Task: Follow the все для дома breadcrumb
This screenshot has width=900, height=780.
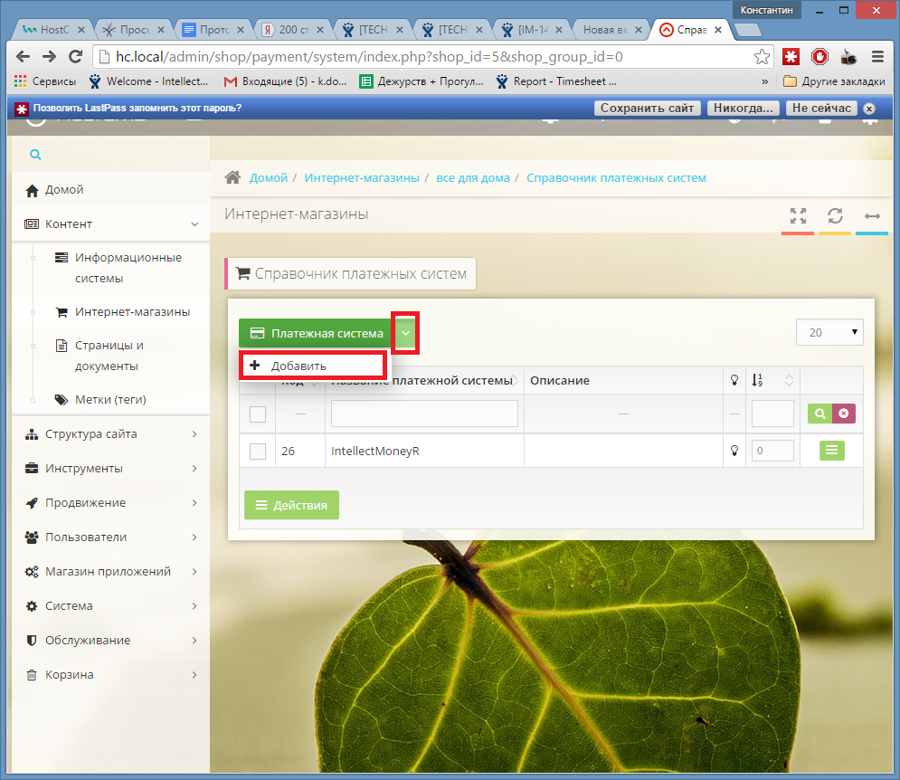Action: [x=473, y=178]
